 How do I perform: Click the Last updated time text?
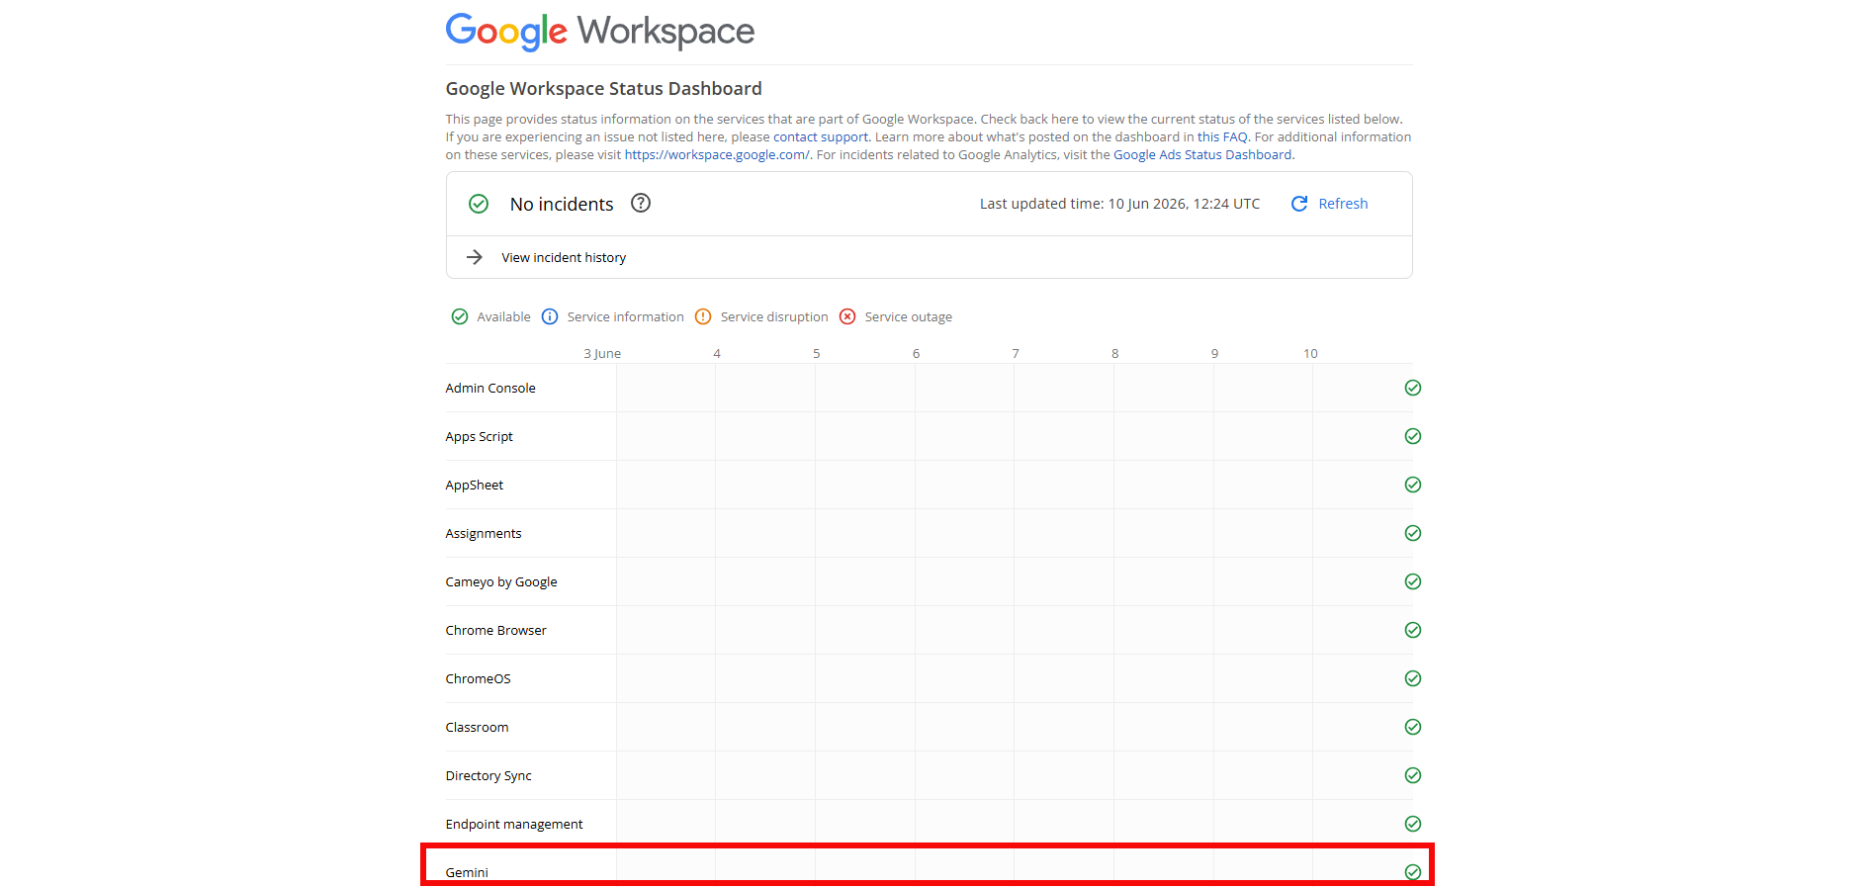[1119, 204]
